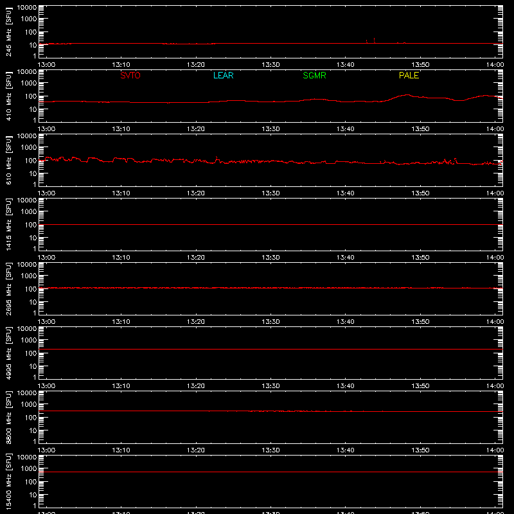Click the 1000 tick on the 15400 MHz axis
This screenshot has width=514, height=514.
click(x=29, y=468)
